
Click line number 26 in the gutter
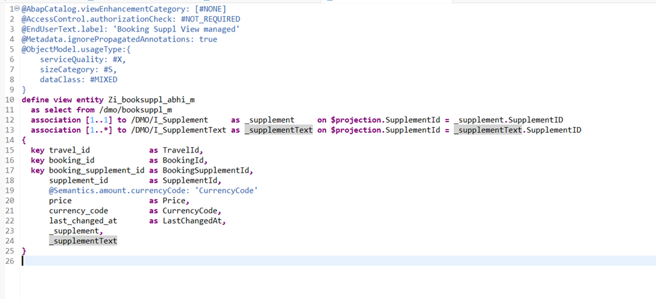coord(10,261)
